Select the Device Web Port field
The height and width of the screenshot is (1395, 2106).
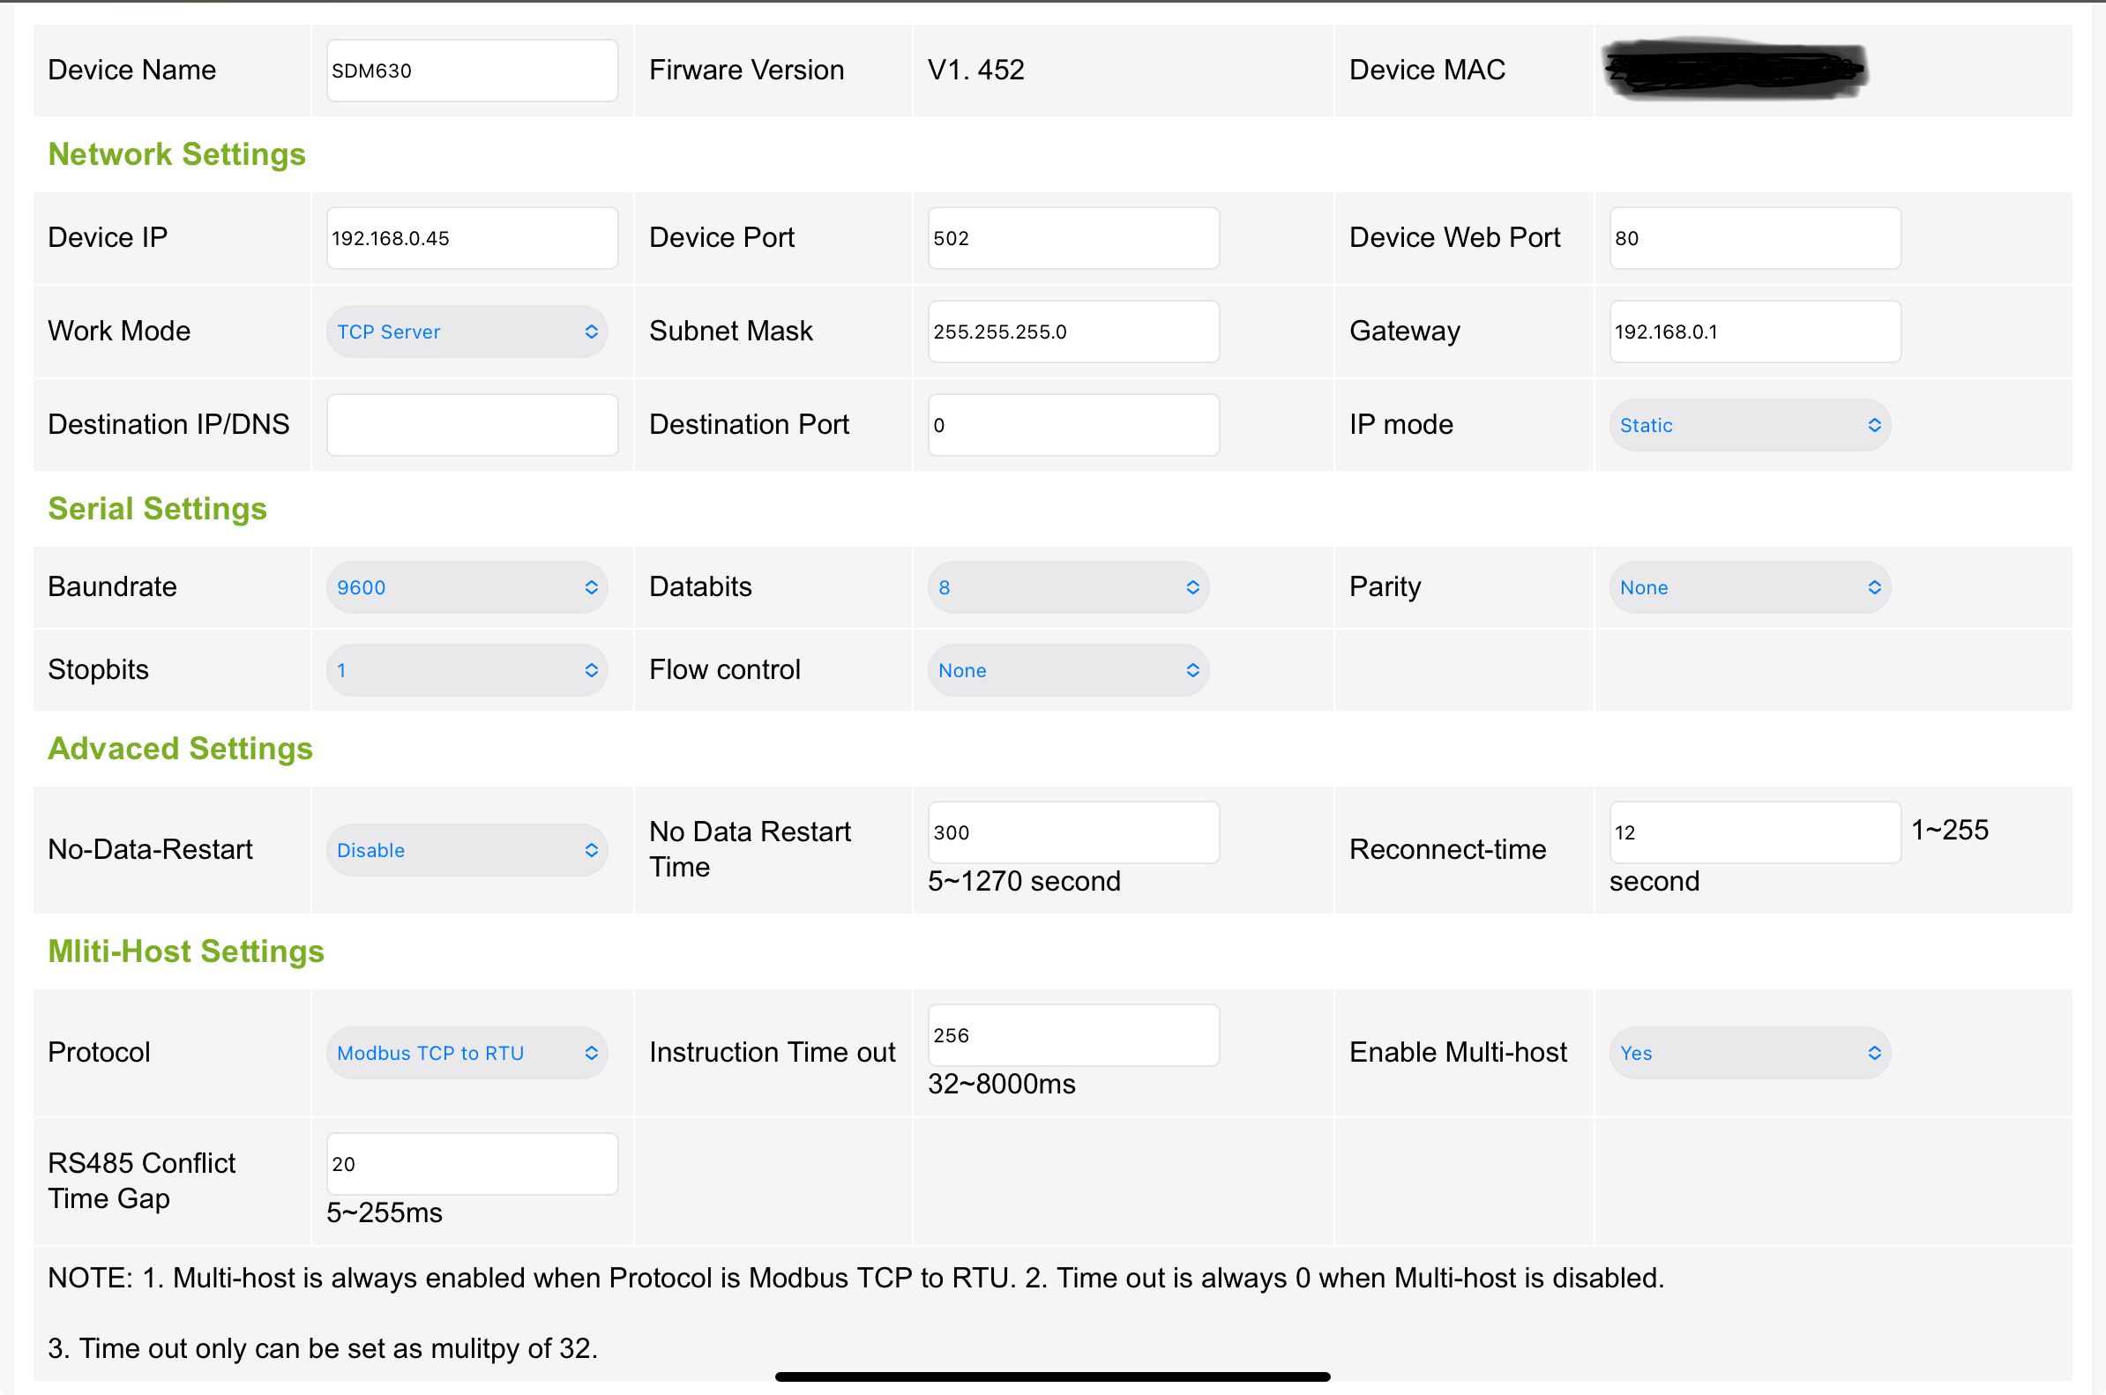(1754, 237)
